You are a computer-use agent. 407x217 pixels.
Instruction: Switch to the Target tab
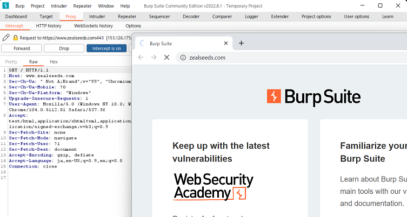pos(46,17)
